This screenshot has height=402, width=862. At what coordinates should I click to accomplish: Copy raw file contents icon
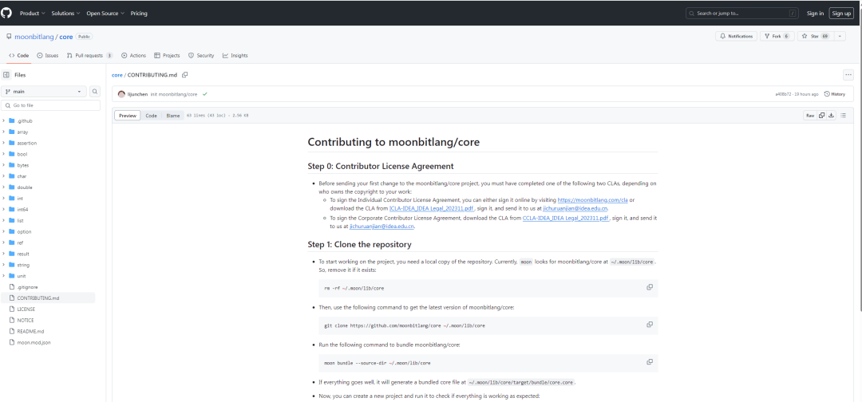click(821, 116)
